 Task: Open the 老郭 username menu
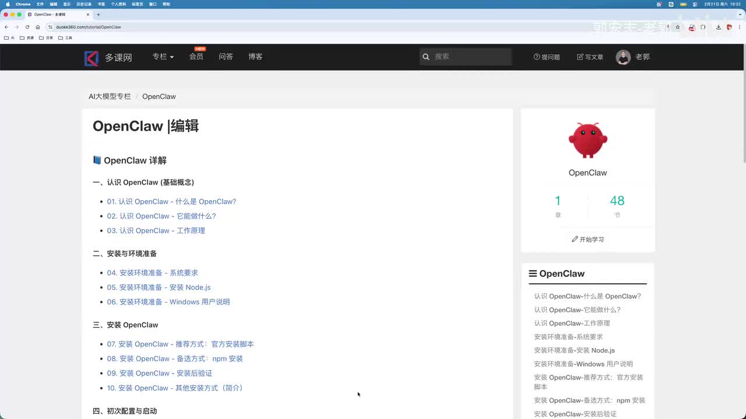[x=642, y=57]
